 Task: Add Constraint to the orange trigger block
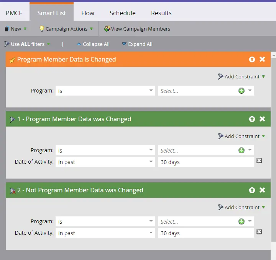[x=242, y=76]
